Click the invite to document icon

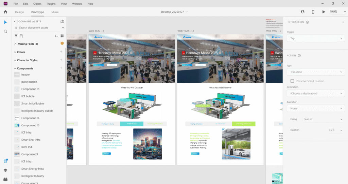(x=302, y=12)
